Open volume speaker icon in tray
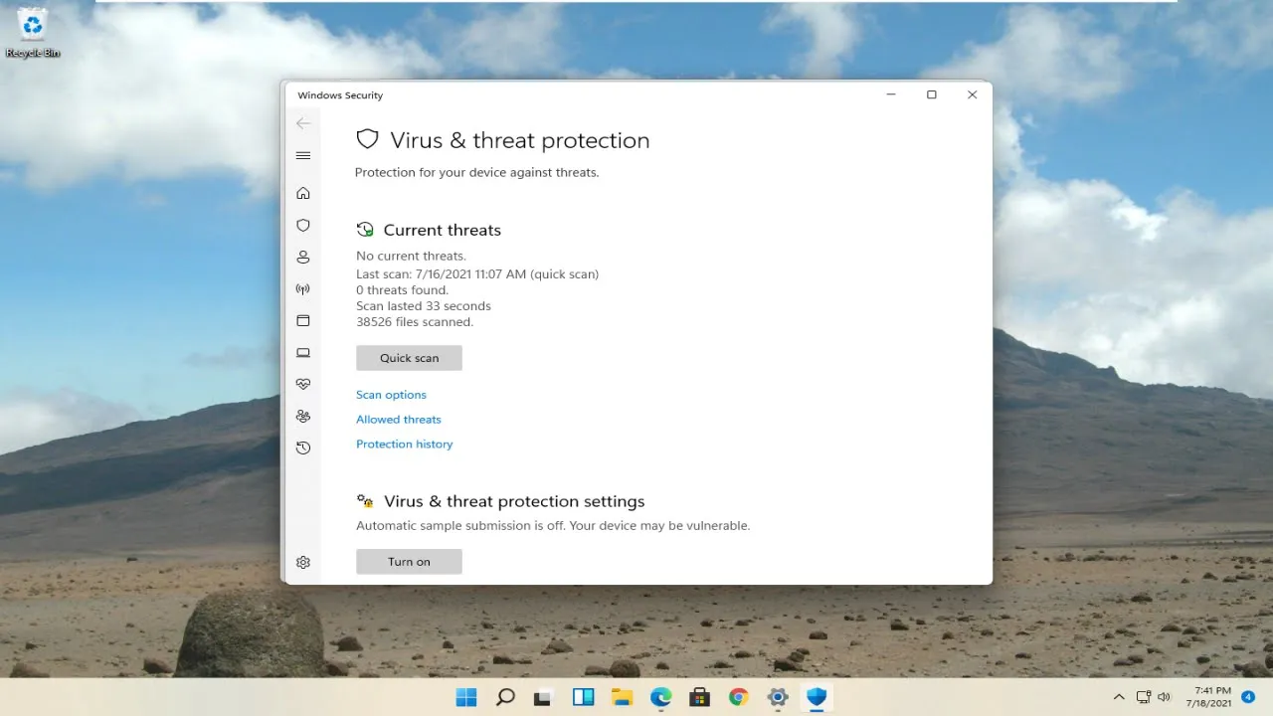 (x=1165, y=697)
